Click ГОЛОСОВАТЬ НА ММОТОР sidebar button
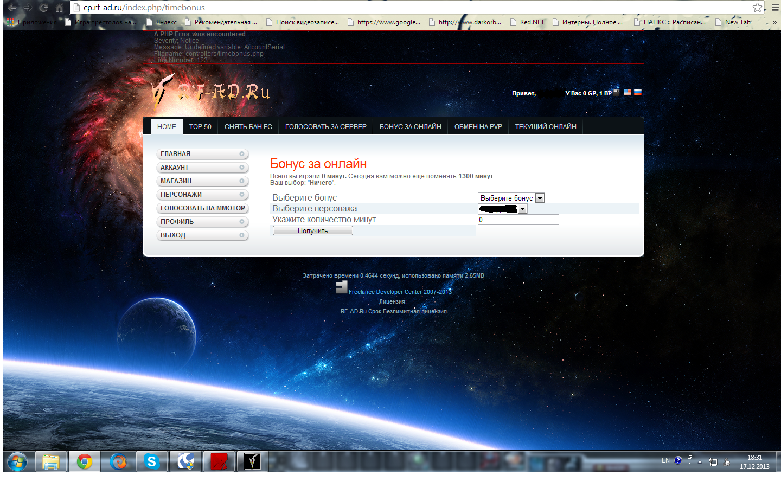 coord(202,208)
